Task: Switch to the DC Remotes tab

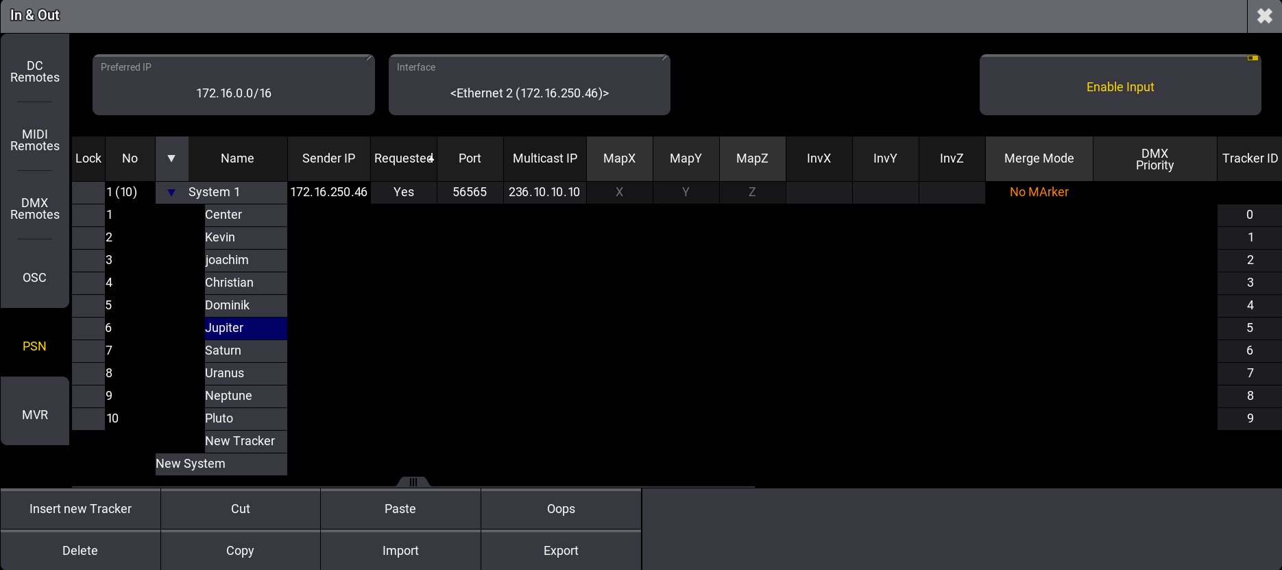Action: tap(35, 71)
